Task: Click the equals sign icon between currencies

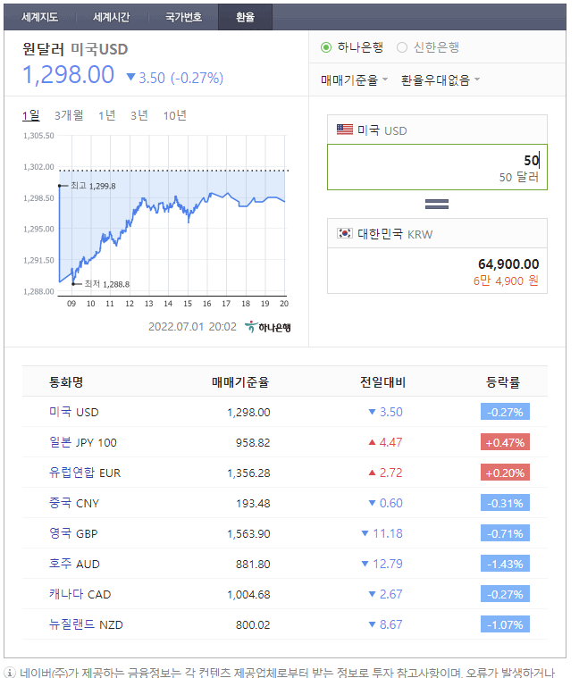Action: tap(437, 204)
